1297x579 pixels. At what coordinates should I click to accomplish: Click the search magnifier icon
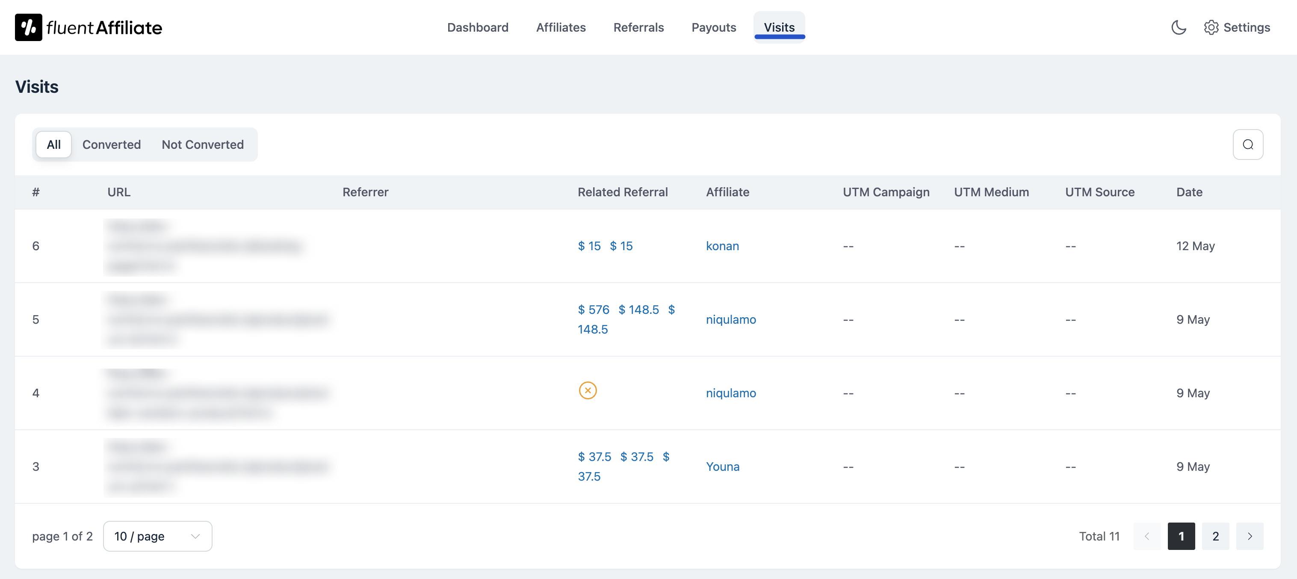pos(1248,145)
